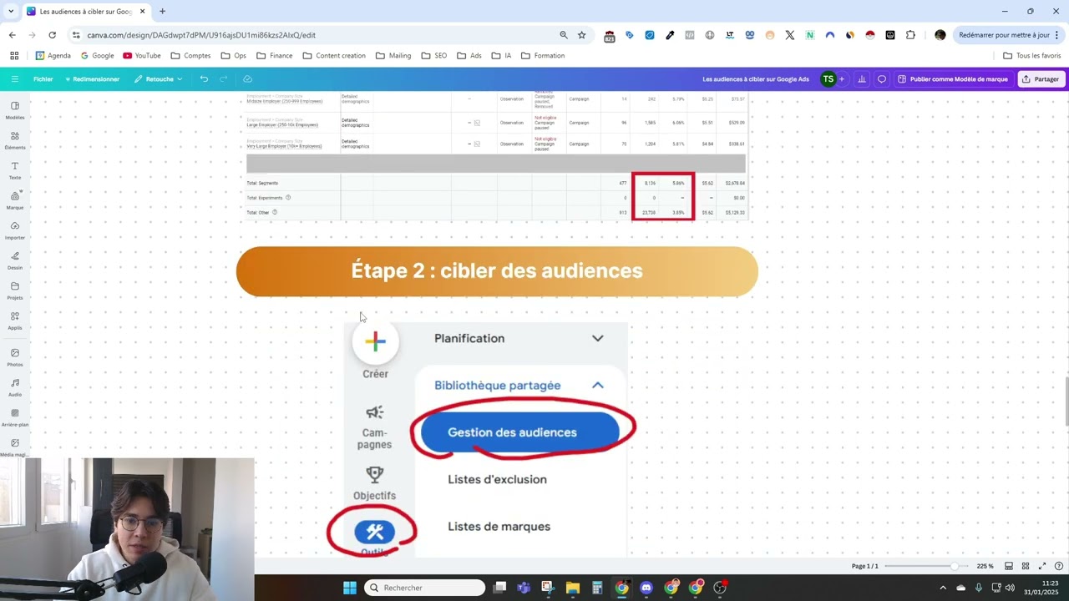Click the Page 1 / 1 indicator

click(x=864, y=566)
